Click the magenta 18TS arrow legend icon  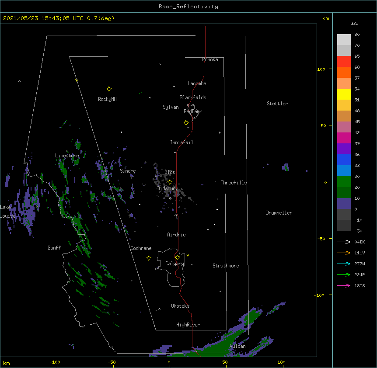tap(344, 285)
